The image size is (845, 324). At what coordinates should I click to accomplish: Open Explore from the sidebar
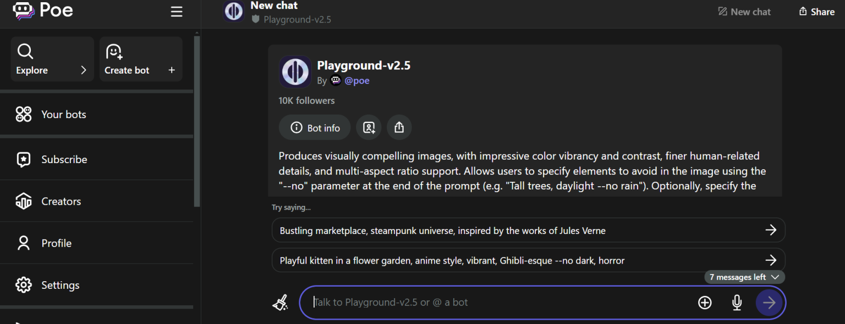pyautogui.click(x=31, y=59)
